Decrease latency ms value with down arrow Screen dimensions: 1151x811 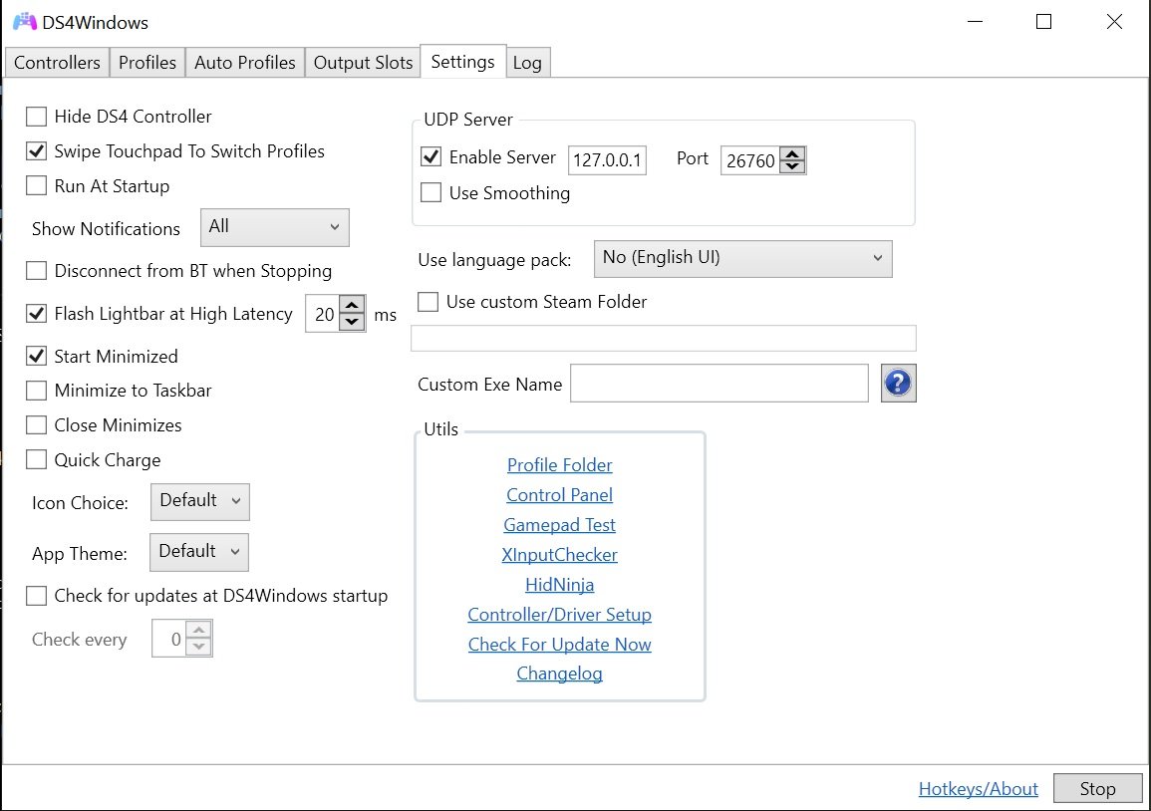pyautogui.click(x=353, y=322)
